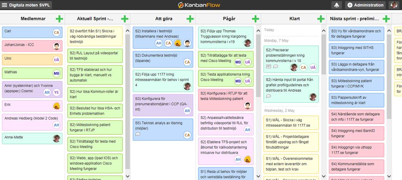Open the Pappersutskrift av mötesbokning är klart card
This screenshot has height=180, width=402.
point(356,100)
